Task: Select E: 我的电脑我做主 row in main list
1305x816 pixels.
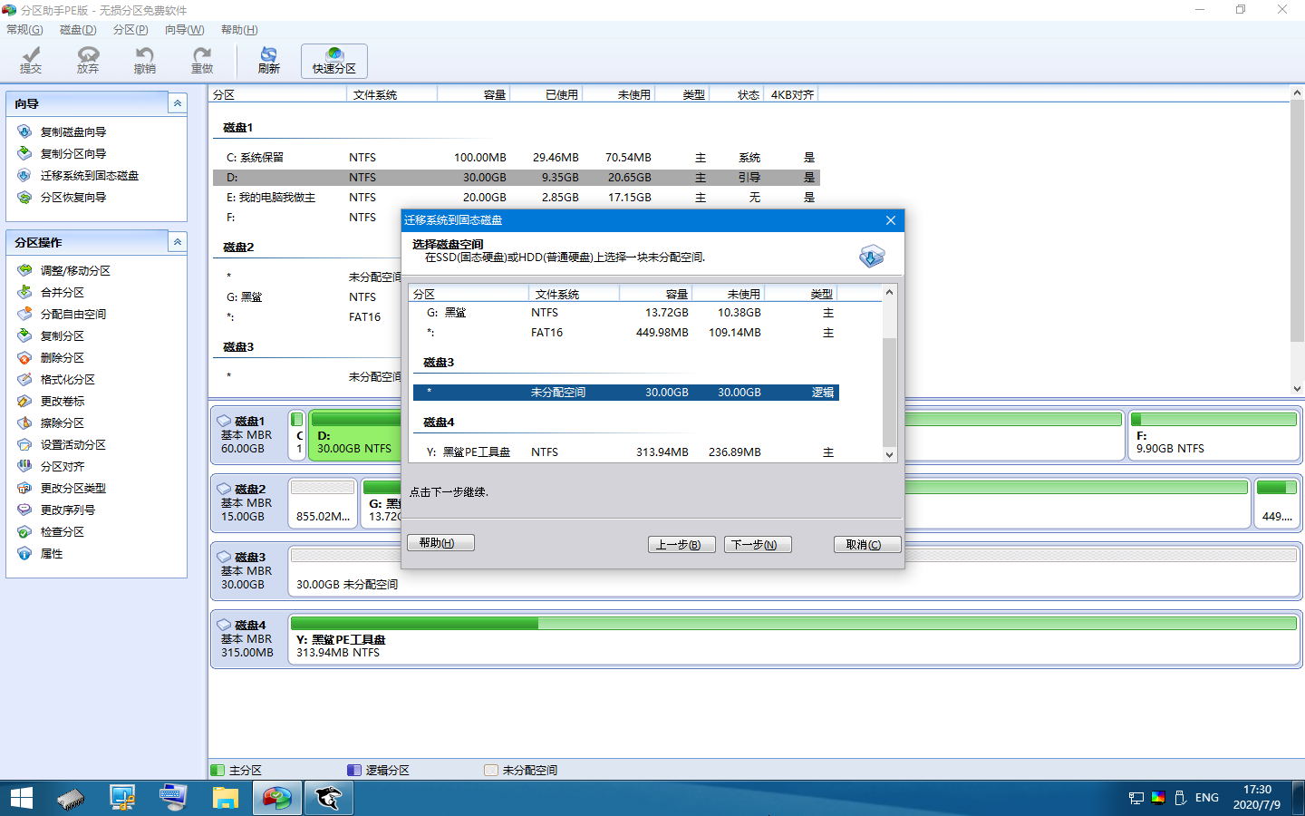Action: pos(517,198)
